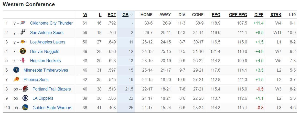Click the Portland Trail Blazers logo
This screenshot has width=300, height=113.
point(25,89)
